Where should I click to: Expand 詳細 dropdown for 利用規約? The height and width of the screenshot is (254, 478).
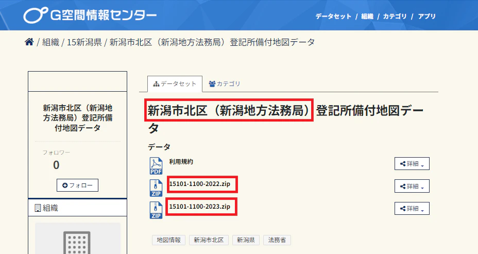(412, 164)
